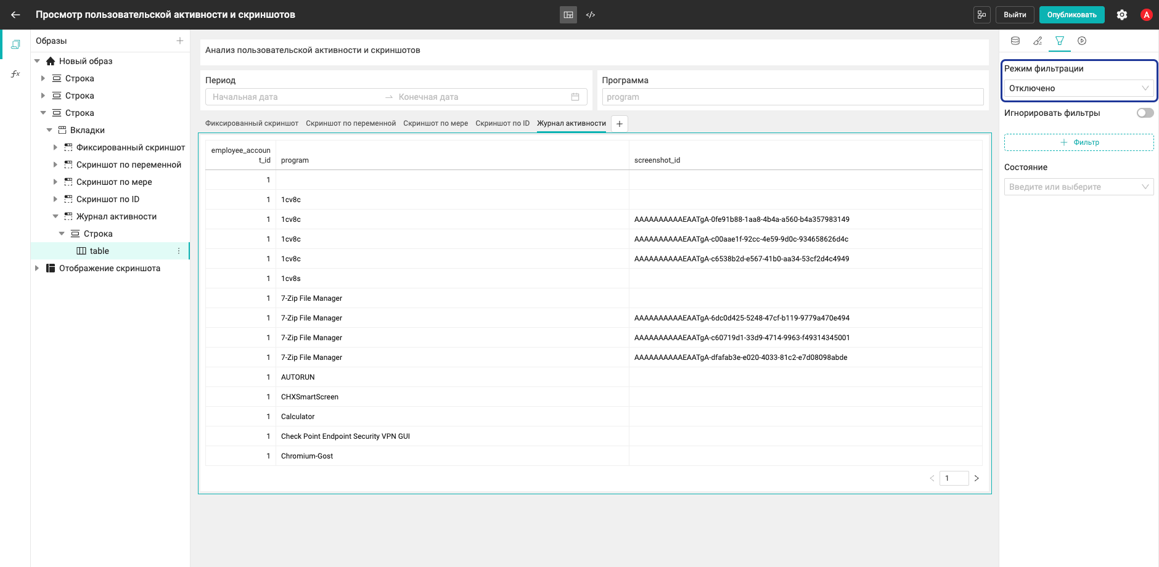Open the settings gear icon

click(x=1122, y=15)
